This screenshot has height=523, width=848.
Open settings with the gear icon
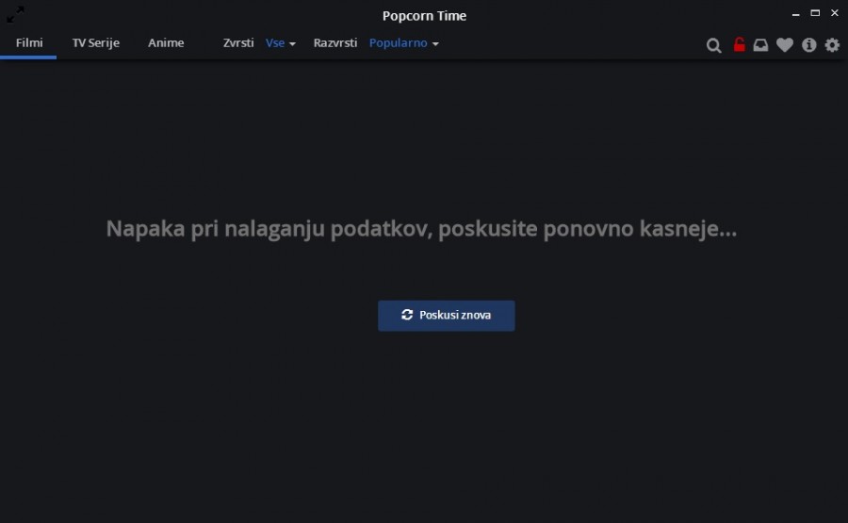832,45
